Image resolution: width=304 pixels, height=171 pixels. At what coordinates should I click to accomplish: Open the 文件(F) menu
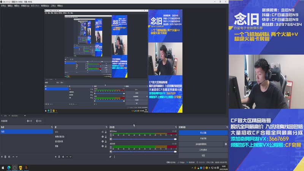[3, 6]
